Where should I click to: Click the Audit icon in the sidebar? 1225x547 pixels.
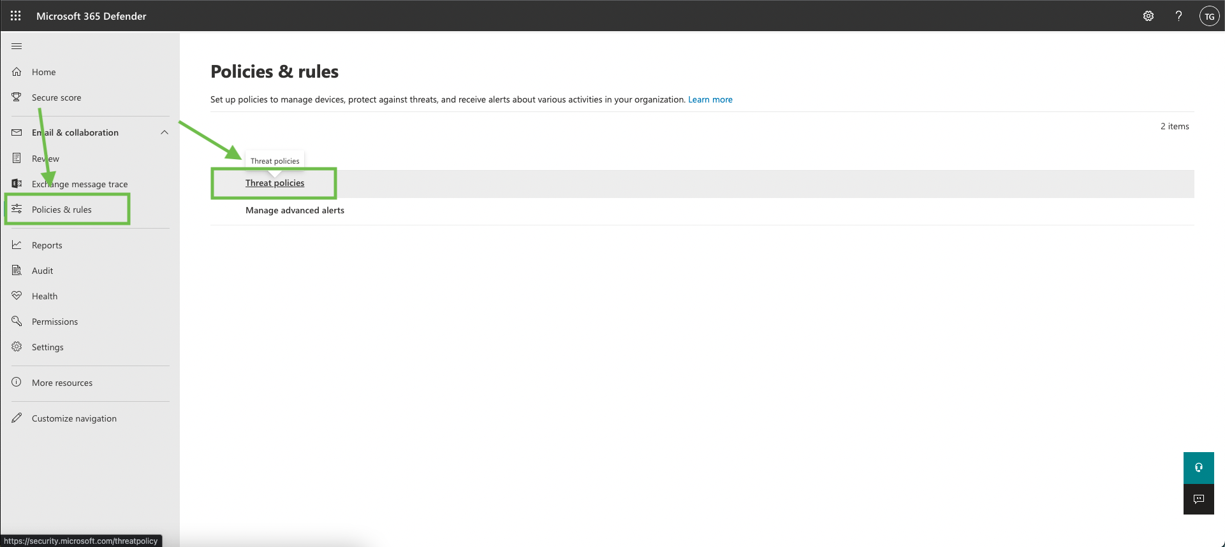coord(17,270)
